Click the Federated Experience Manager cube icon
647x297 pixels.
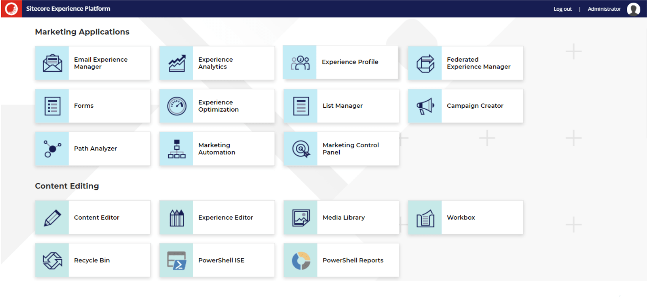425,63
